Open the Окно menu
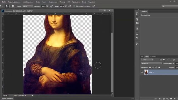This screenshot has height=100, width=178. [x=84, y=2]
